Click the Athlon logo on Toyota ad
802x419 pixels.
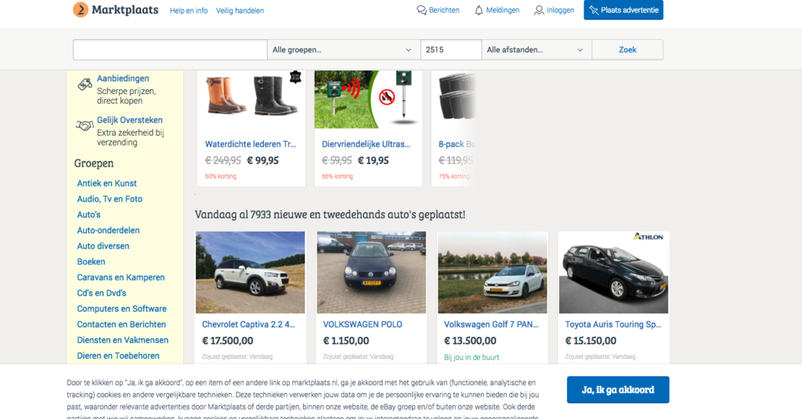click(648, 237)
